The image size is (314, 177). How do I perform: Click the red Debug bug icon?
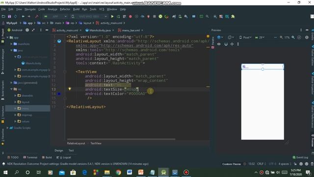click(131, 16)
